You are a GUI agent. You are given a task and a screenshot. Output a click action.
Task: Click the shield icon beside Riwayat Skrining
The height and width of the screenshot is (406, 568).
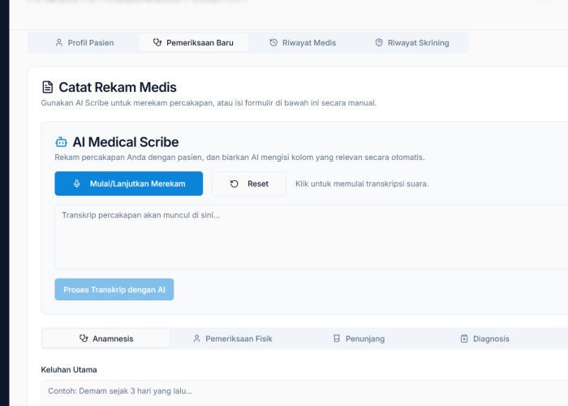click(379, 42)
